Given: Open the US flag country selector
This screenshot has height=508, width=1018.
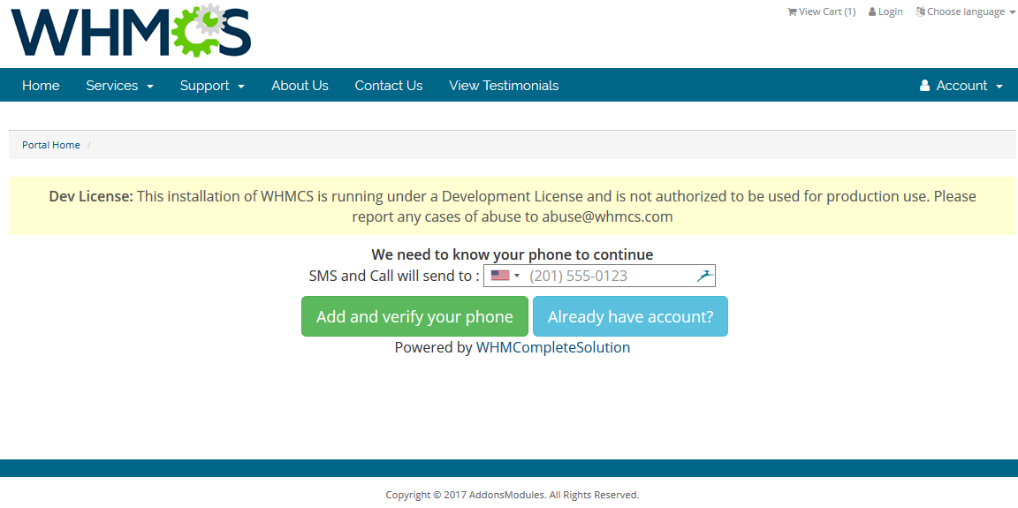Looking at the screenshot, I should pyautogui.click(x=505, y=276).
